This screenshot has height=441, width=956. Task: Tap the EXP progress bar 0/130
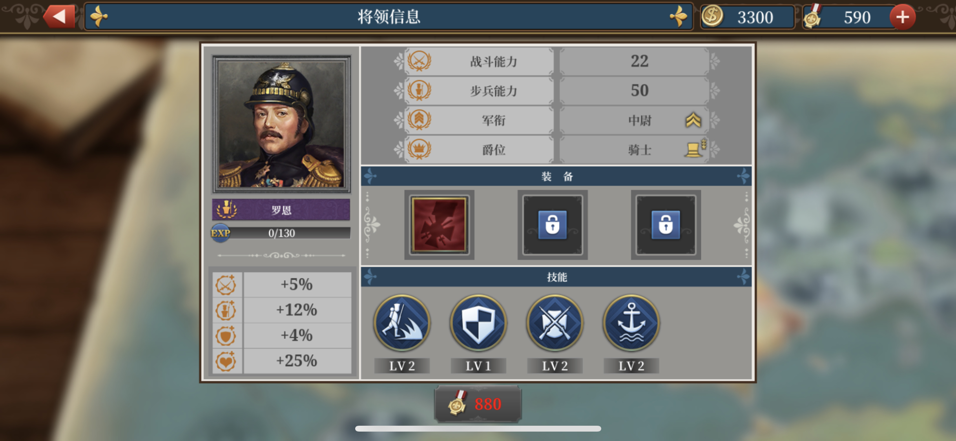[x=281, y=233]
